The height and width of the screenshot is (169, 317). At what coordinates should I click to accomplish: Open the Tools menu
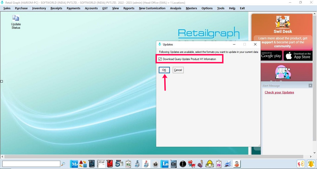(x=221, y=8)
